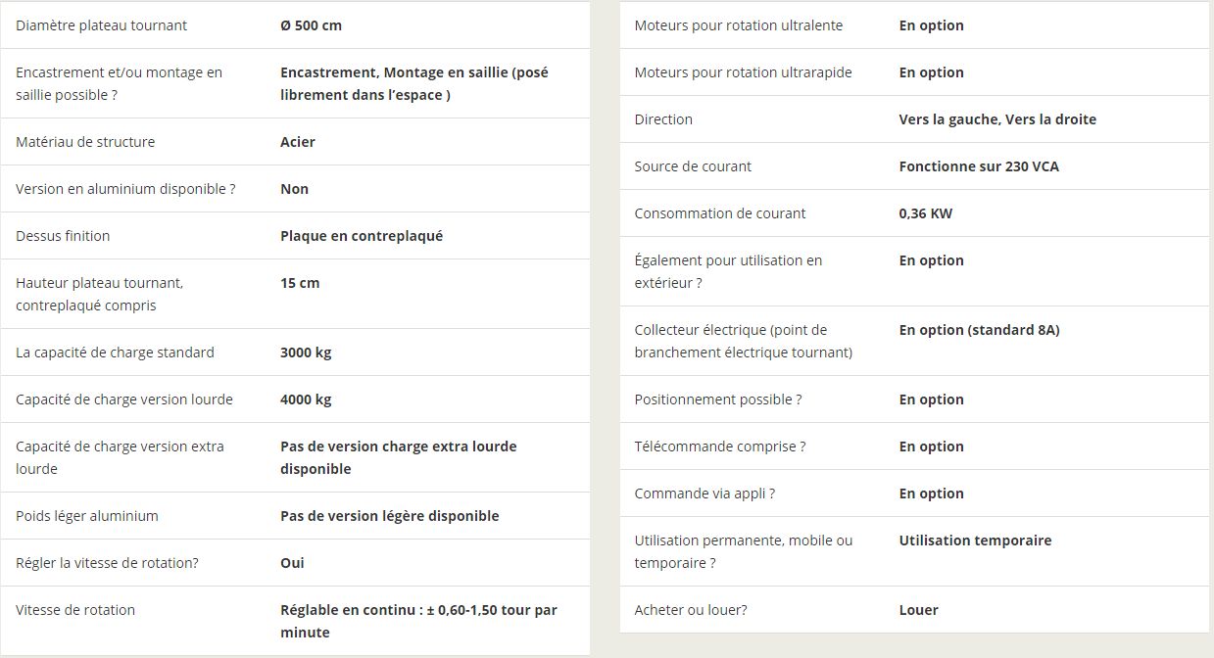Click the "Vitesse de rotation" label
This screenshot has width=1214, height=658.
tap(75, 610)
